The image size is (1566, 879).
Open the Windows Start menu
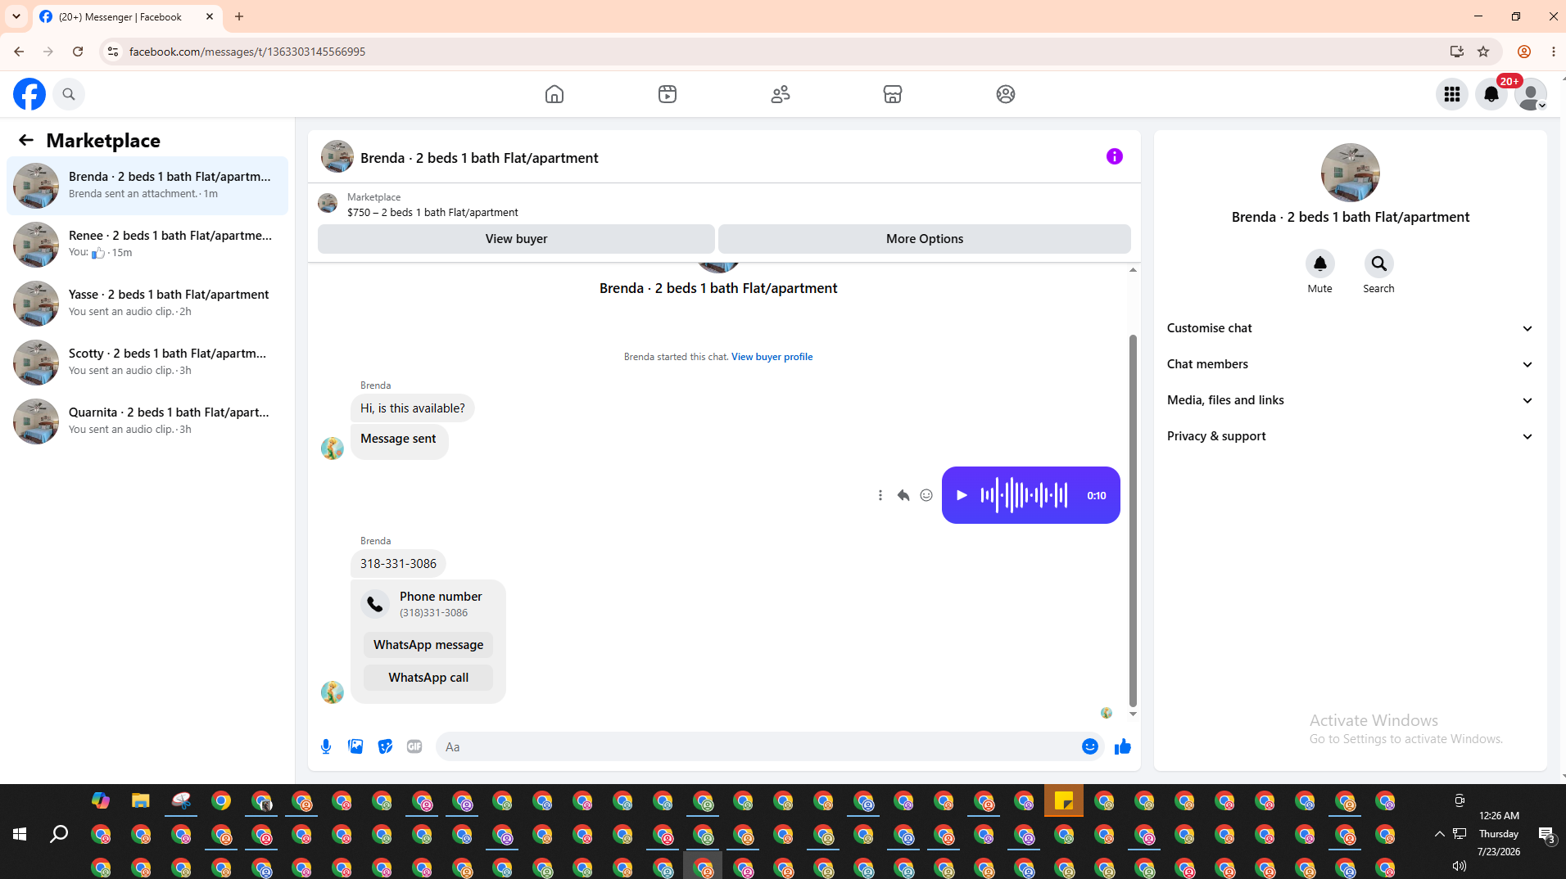20,834
